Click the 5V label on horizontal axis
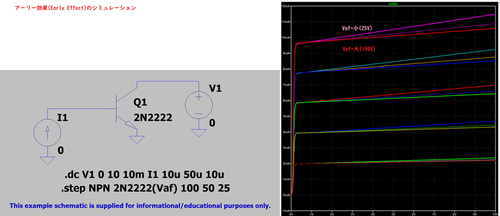 393,213
